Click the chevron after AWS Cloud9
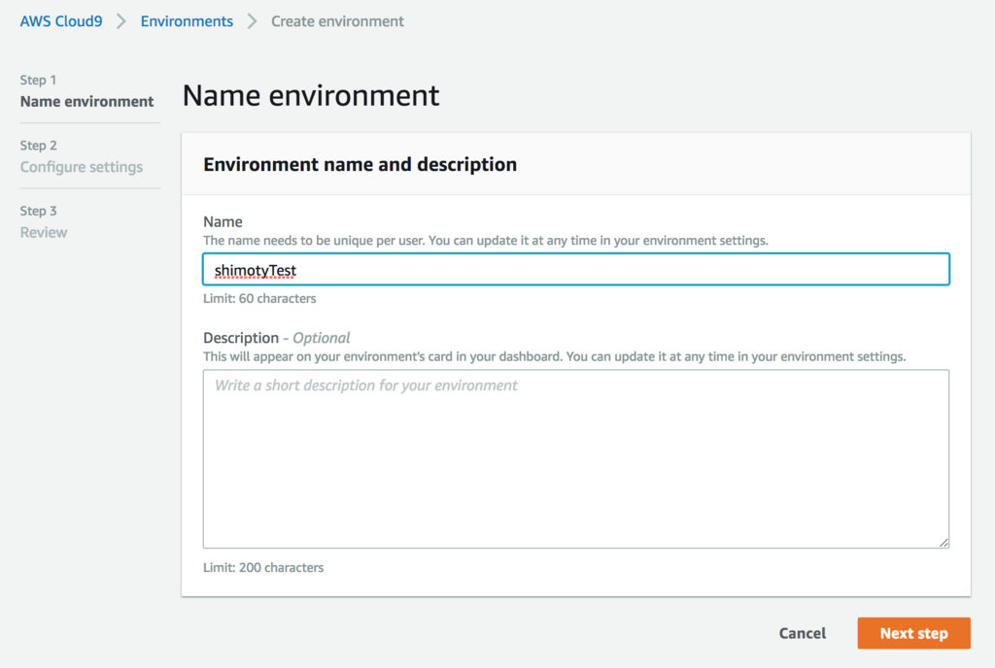Image resolution: width=995 pixels, height=668 pixels. pyautogui.click(x=121, y=20)
